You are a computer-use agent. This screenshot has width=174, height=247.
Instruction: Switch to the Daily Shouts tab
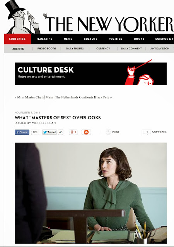pos(75,49)
